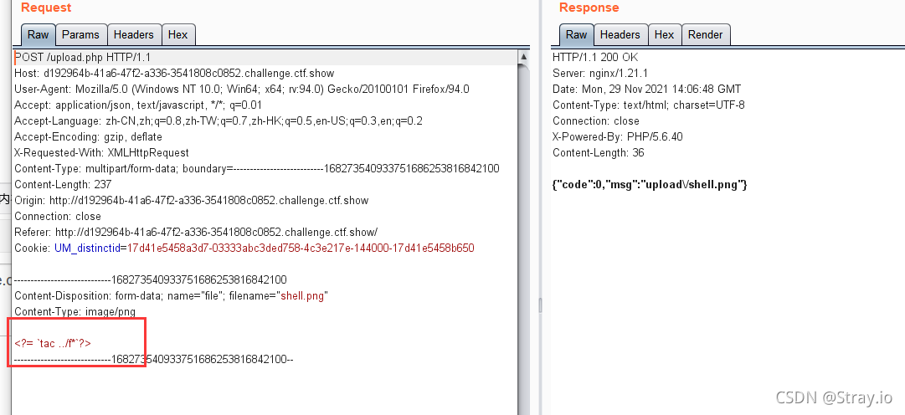905x415 pixels.
Task: Switch to the Response Raw tab
Action: click(576, 34)
